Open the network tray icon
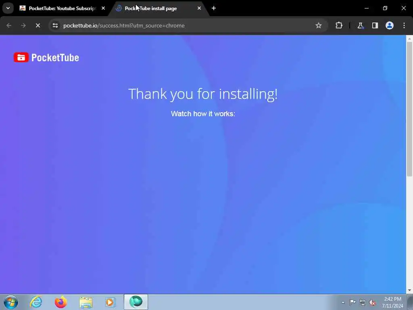413x310 pixels. coord(363,303)
